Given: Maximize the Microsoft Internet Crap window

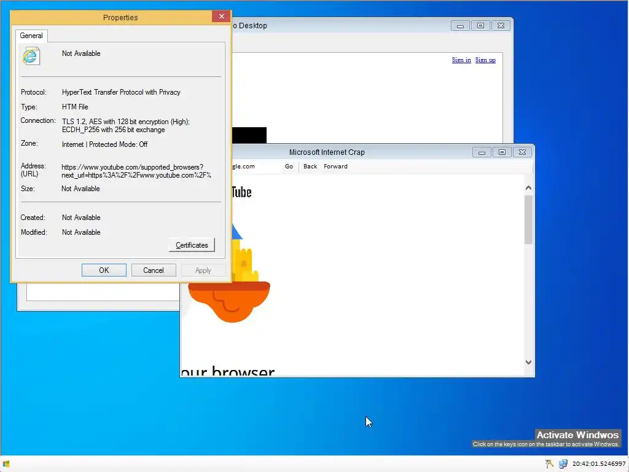Looking at the screenshot, I should (502, 152).
